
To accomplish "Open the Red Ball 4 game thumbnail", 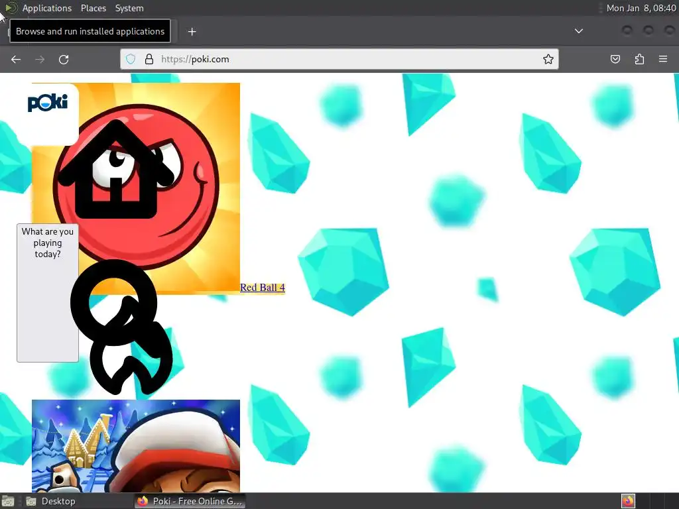I will [136, 189].
